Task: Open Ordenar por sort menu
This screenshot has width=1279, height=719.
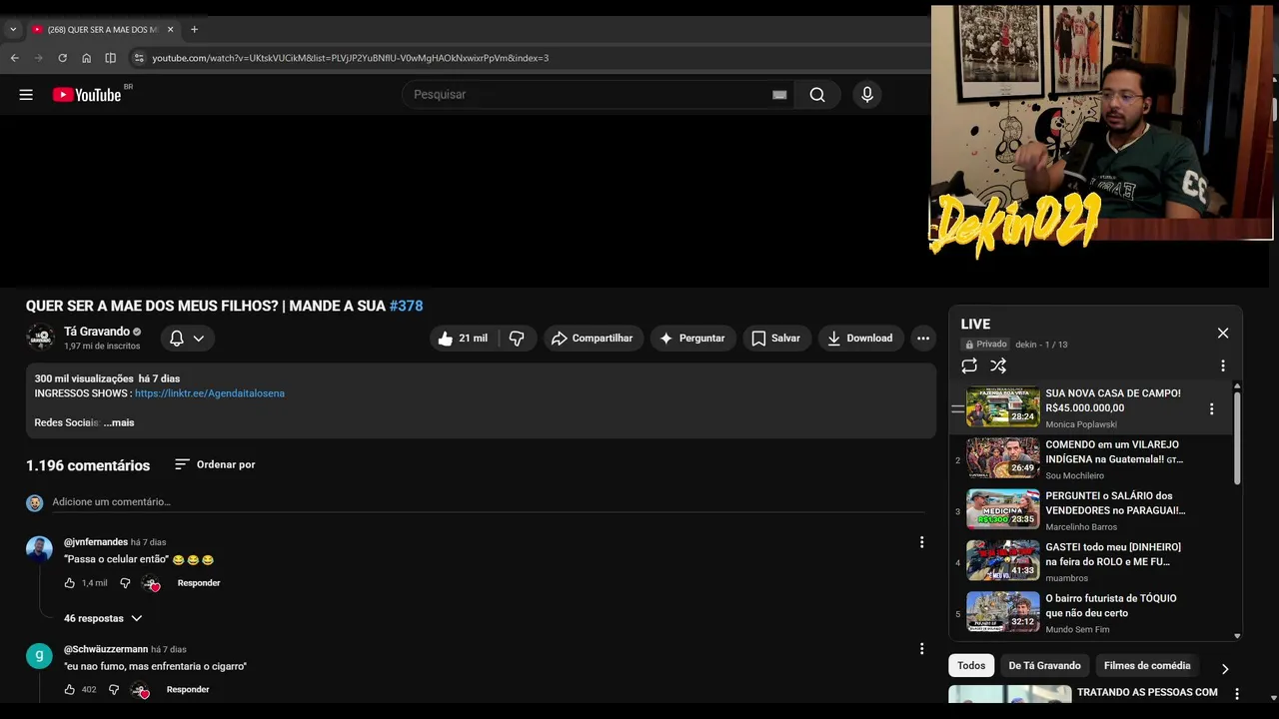Action: pyautogui.click(x=215, y=464)
